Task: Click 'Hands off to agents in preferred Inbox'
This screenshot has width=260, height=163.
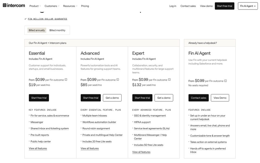Action: point(208,150)
